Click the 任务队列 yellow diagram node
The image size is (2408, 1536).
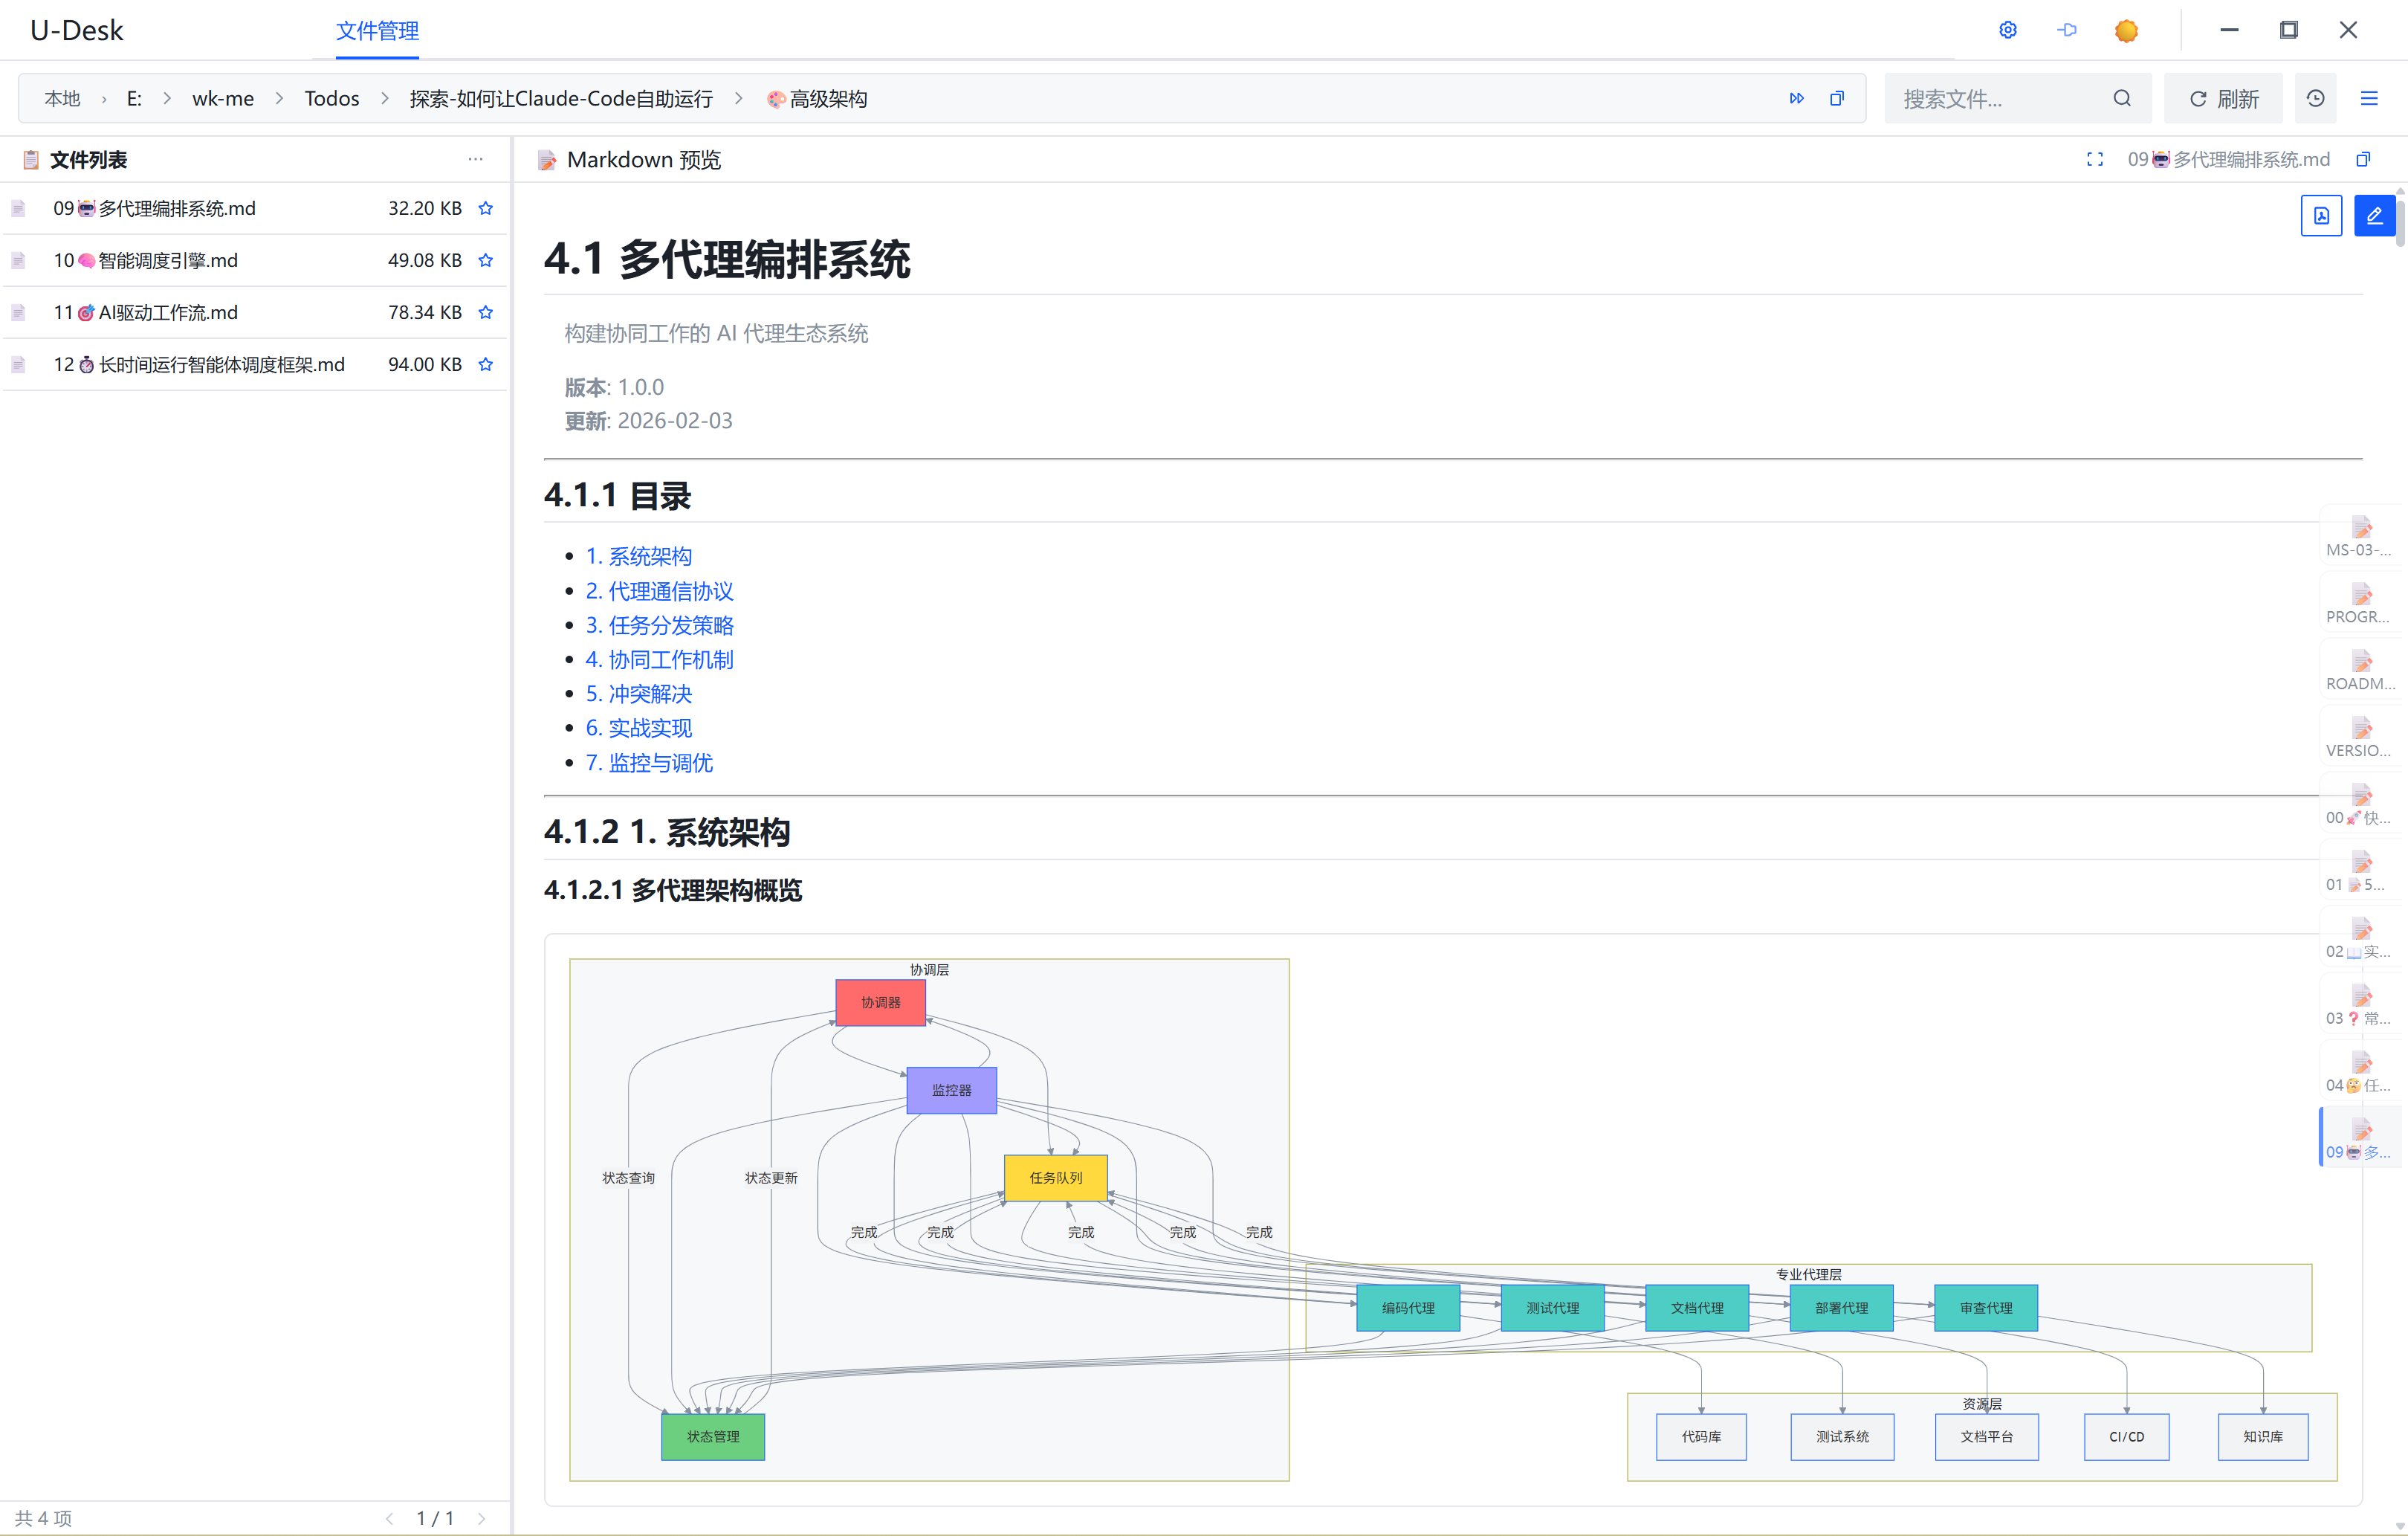coord(1055,1178)
